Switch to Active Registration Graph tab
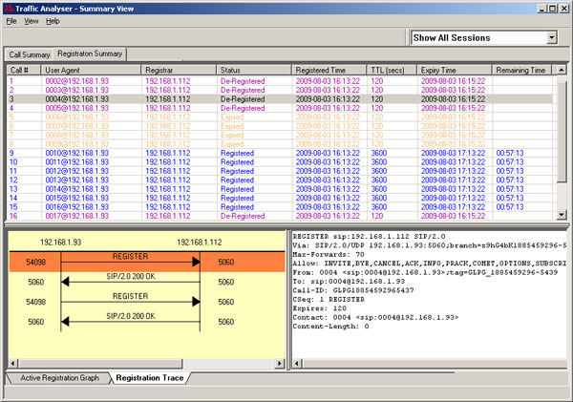 pyautogui.click(x=59, y=378)
